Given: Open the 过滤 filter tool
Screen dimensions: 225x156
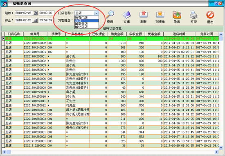Looking at the screenshot, I should point(127,14).
